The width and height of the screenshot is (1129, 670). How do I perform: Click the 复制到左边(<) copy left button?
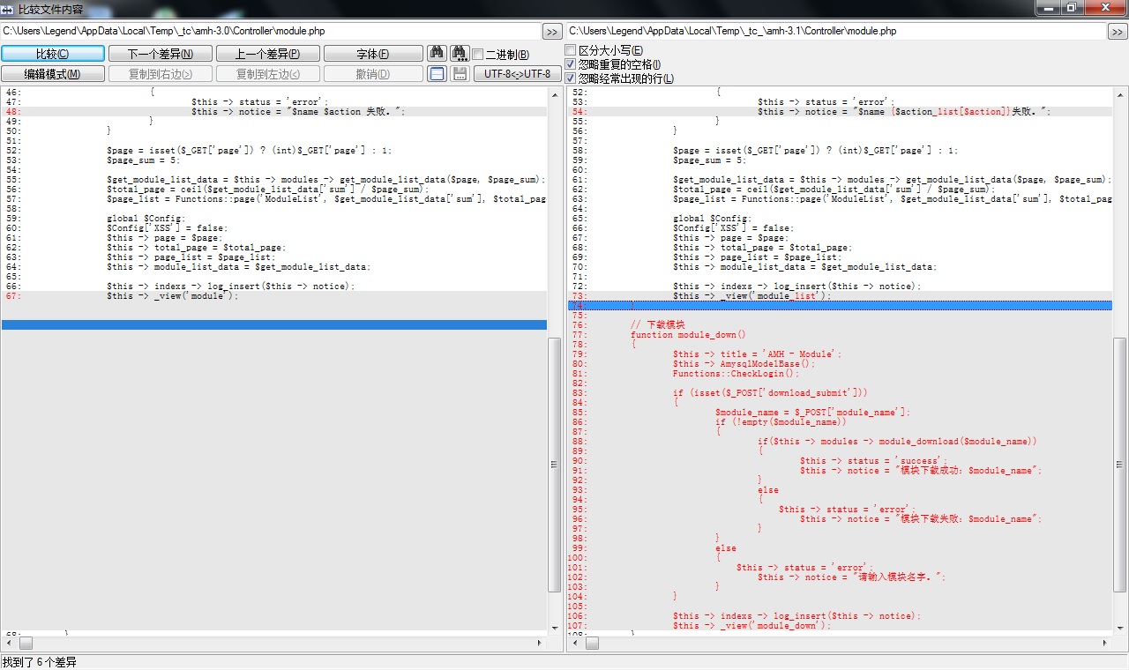click(x=268, y=74)
